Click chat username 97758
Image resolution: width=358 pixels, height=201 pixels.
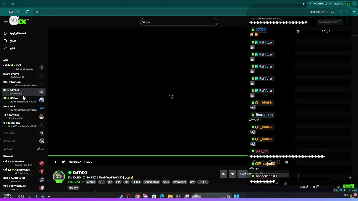[x=261, y=30]
